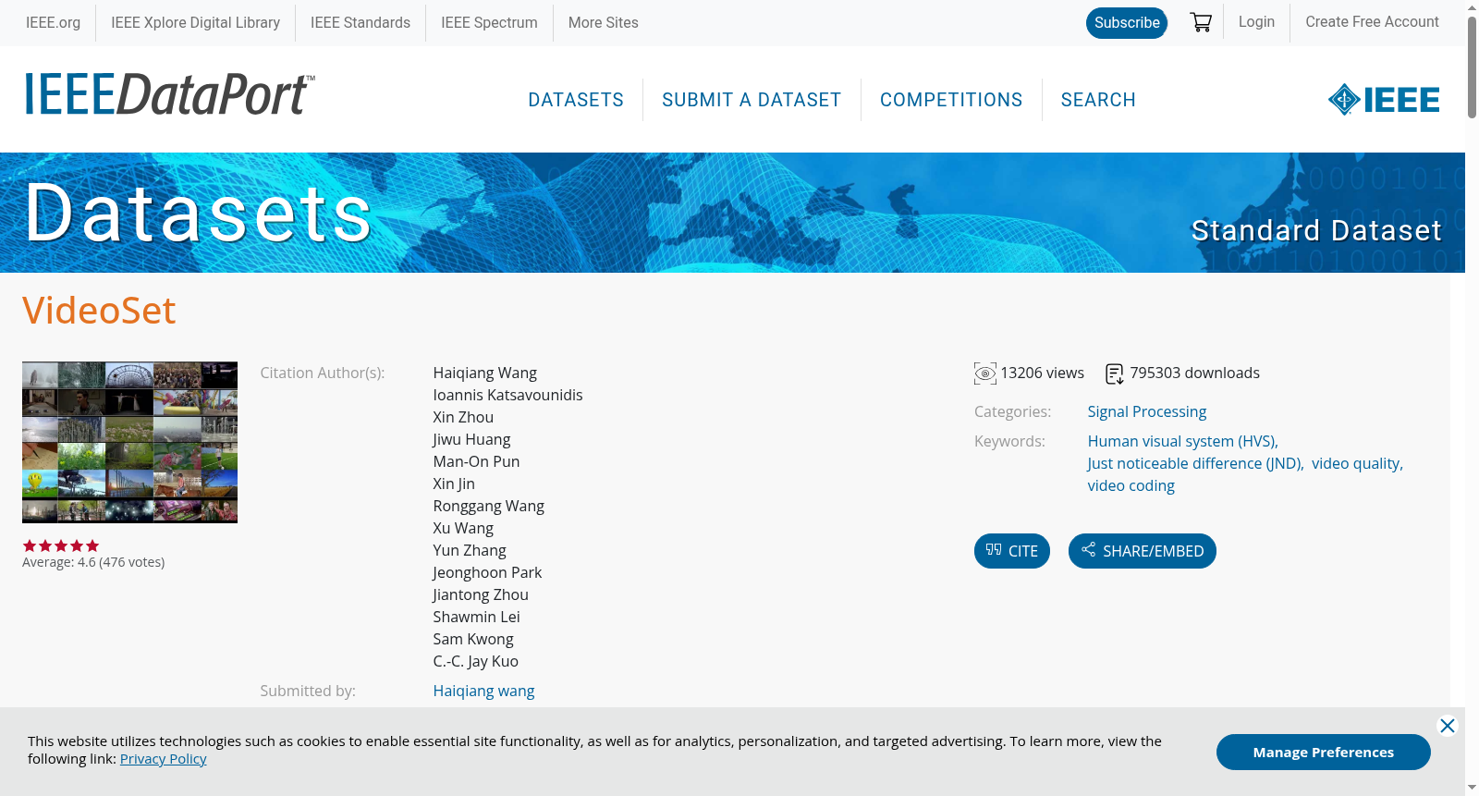Click the SHARE/EMBED button

click(1143, 551)
